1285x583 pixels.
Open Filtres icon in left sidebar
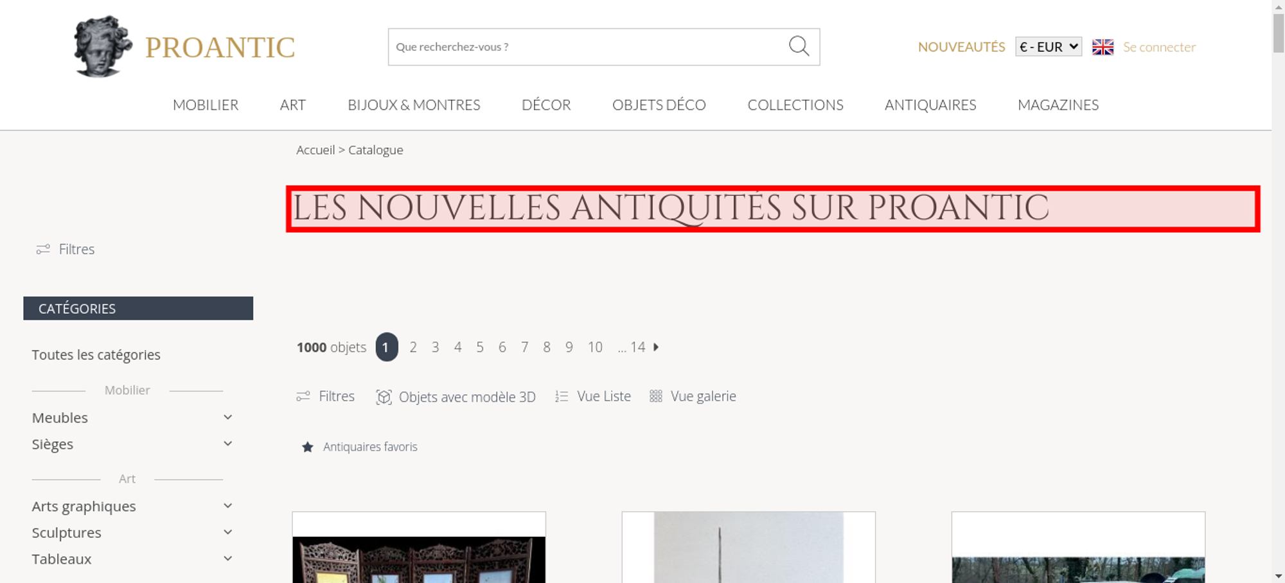click(x=43, y=249)
